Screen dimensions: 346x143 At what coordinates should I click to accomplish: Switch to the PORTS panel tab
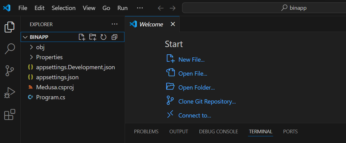(290, 131)
